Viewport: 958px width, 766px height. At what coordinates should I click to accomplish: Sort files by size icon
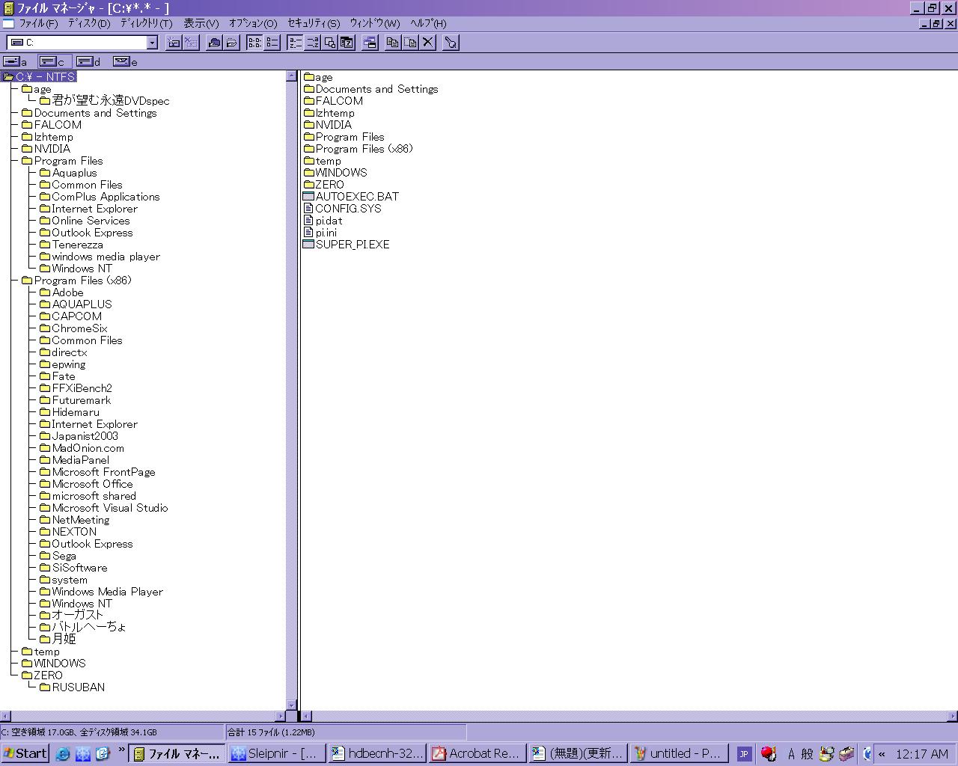(x=329, y=43)
